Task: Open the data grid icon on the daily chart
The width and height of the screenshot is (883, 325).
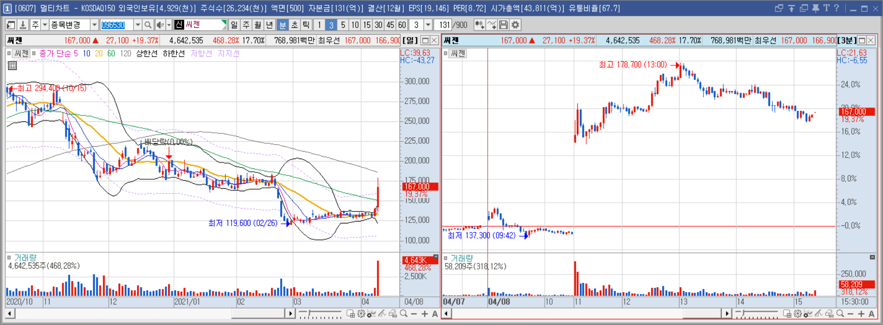Action: (x=12, y=65)
